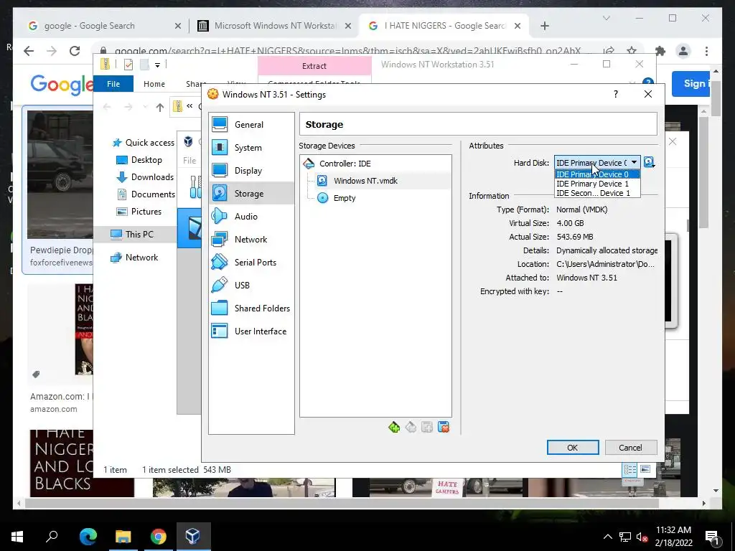This screenshot has height=551, width=735.
Task: Open Documents folder in Explorer sidebar
Action: point(146,194)
